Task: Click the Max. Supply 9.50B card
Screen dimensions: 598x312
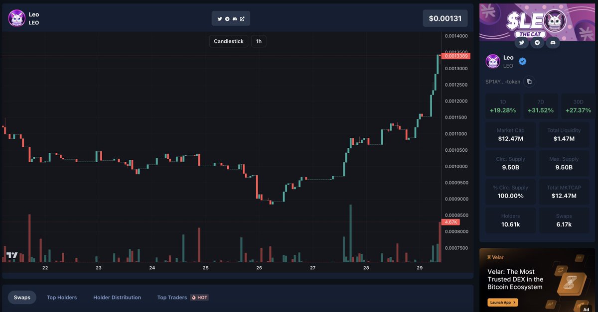Action: (564, 163)
